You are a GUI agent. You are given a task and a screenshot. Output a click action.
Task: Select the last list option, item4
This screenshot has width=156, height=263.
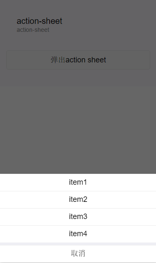(x=78, y=234)
